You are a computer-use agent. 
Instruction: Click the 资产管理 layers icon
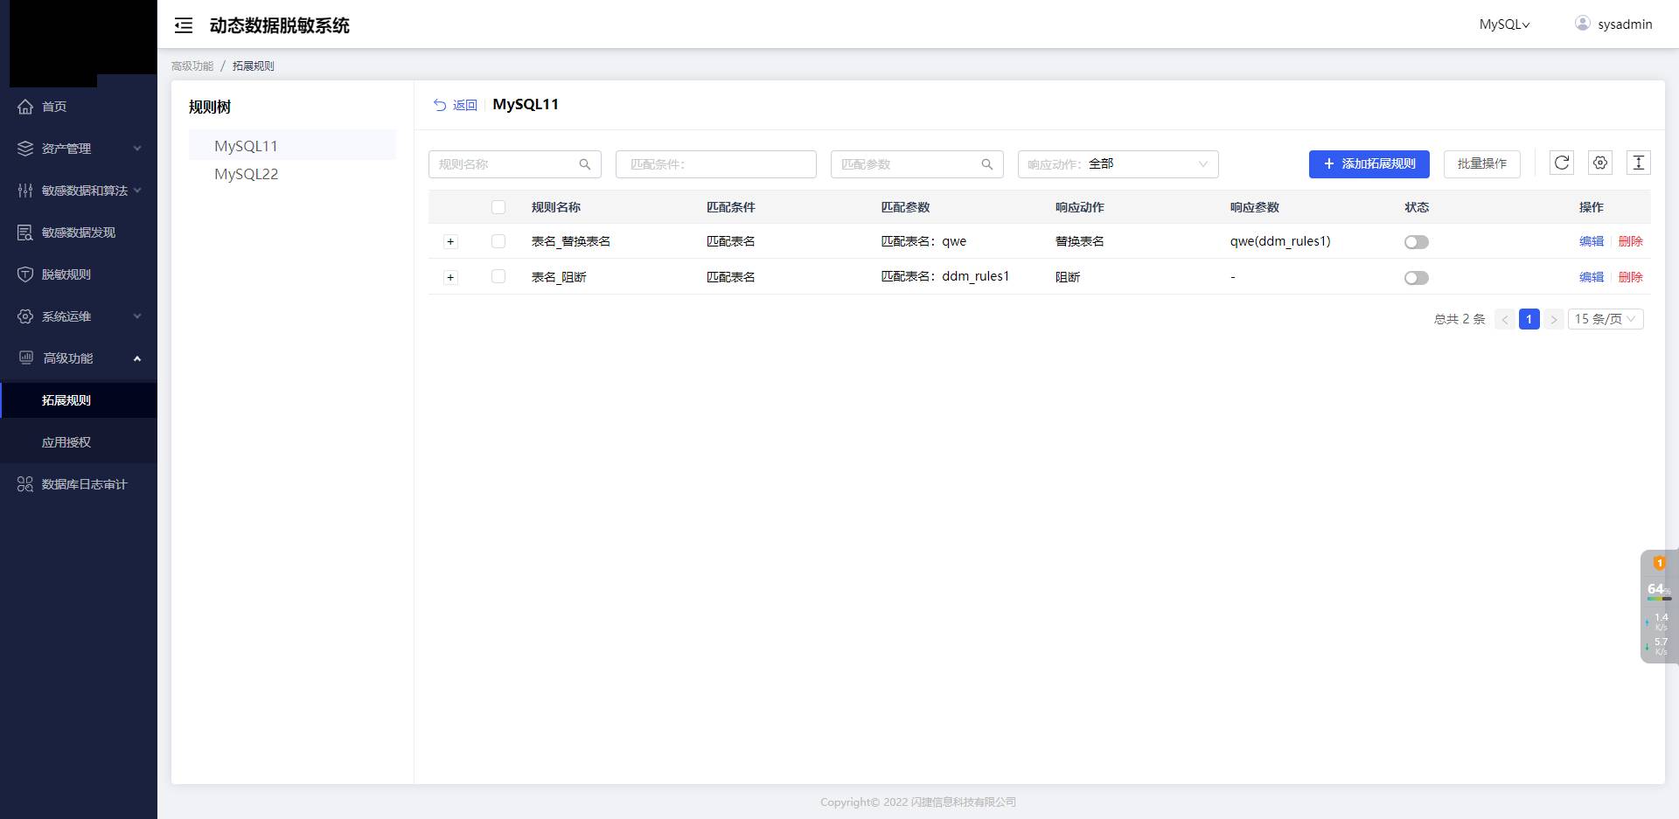pos(25,149)
